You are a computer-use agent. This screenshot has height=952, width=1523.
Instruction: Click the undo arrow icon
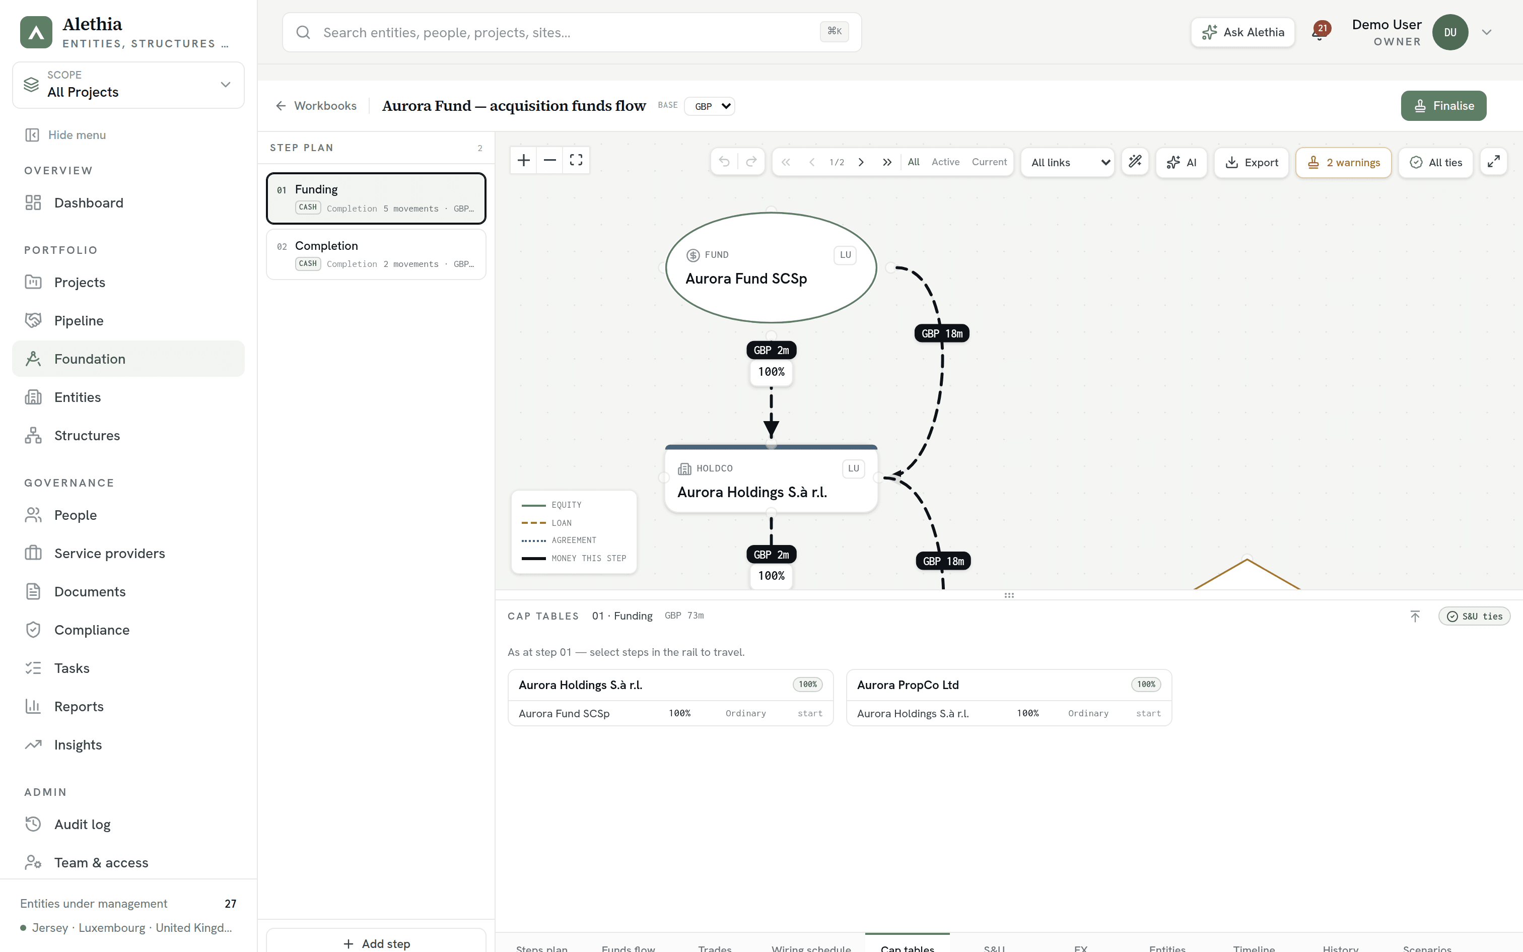[724, 162]
